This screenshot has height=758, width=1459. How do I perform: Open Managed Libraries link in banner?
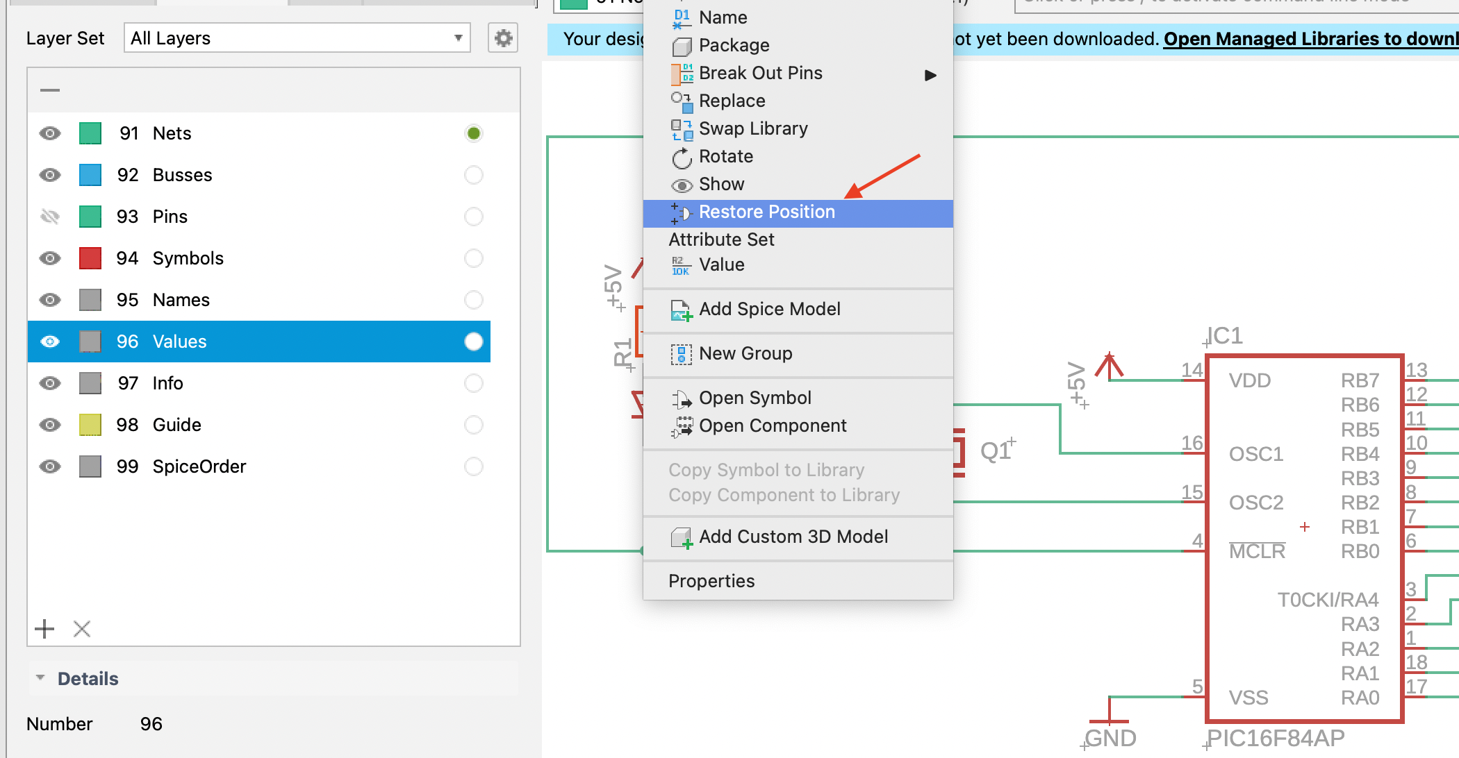point(1311,39)
